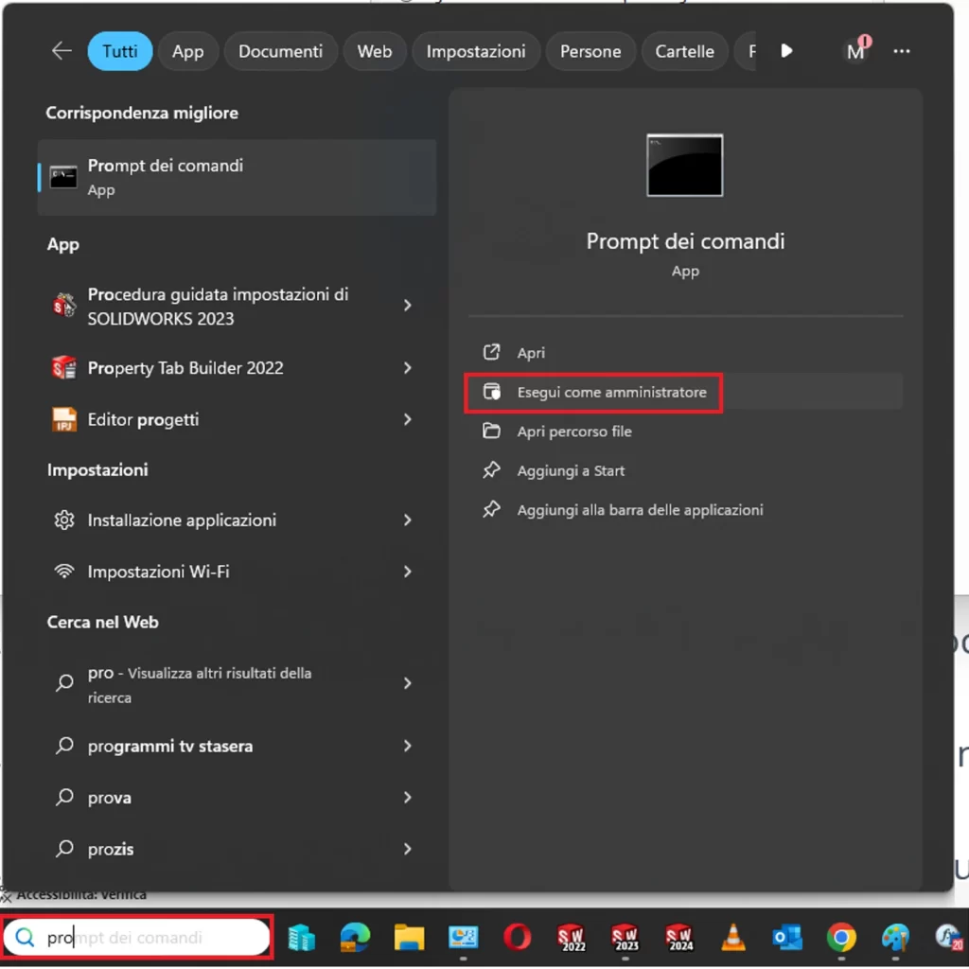The width and height of the screenshot is (969, 969).
Task: Open Google Chrome from the taskbar
Action: [x=840, y=937]
